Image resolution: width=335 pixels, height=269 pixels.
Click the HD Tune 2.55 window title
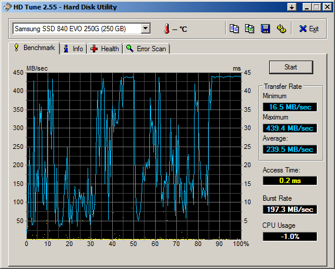[65, 7]
